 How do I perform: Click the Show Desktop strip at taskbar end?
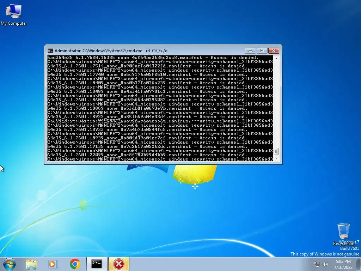pos(359,264)
